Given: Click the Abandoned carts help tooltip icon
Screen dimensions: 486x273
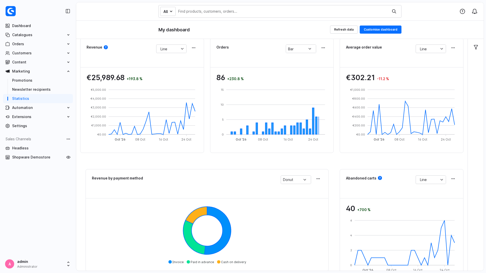Looking at the screenshot, I should tap(380, 178).
